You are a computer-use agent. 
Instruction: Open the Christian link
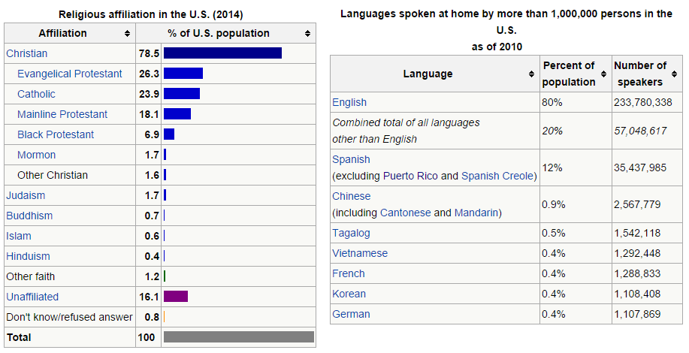tap(26, 53)
